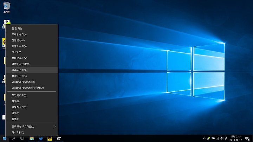Image resolution: width=253 pixels, height=142 pixels.
Task: Show hidden tray icons chevron
Action: [x=204, y=138]
